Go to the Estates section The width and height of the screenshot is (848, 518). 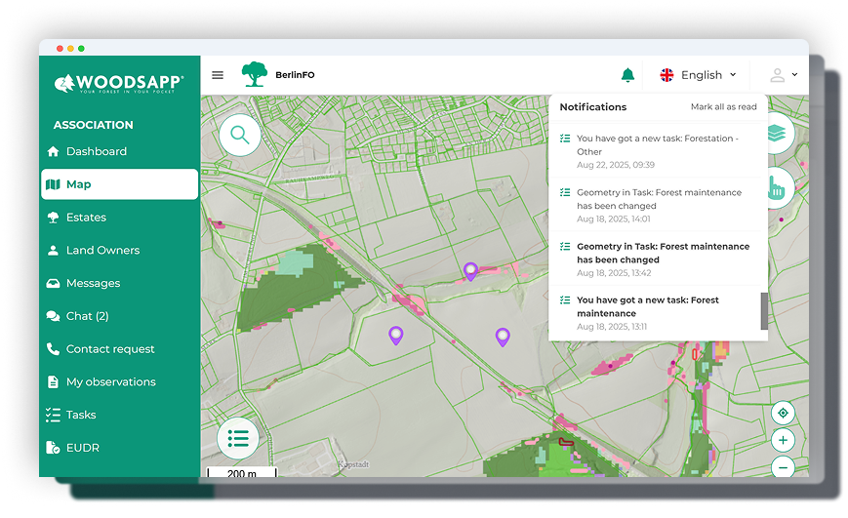pos(86,218)
